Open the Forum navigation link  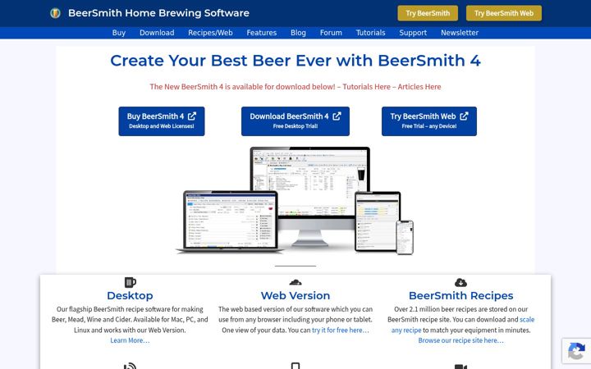[331, 33]
